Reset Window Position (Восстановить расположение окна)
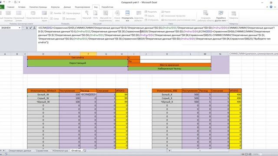This screenshot has width=278, height=156. point(178,20)
